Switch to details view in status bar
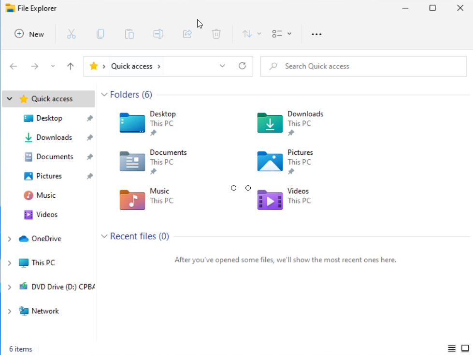473x355 pixels. tap(452, 348)
